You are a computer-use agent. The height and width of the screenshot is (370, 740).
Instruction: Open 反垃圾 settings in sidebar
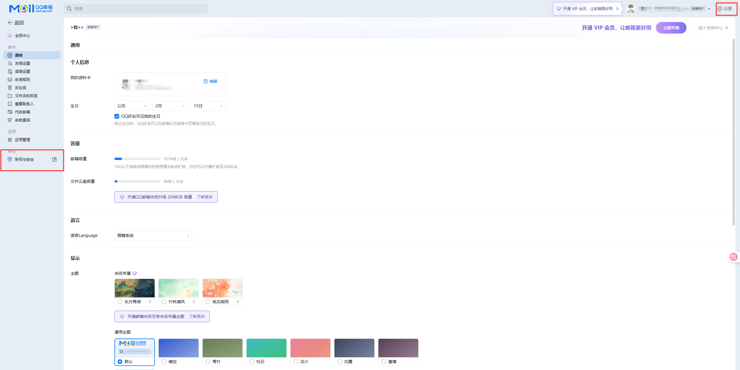click(21, 88)
